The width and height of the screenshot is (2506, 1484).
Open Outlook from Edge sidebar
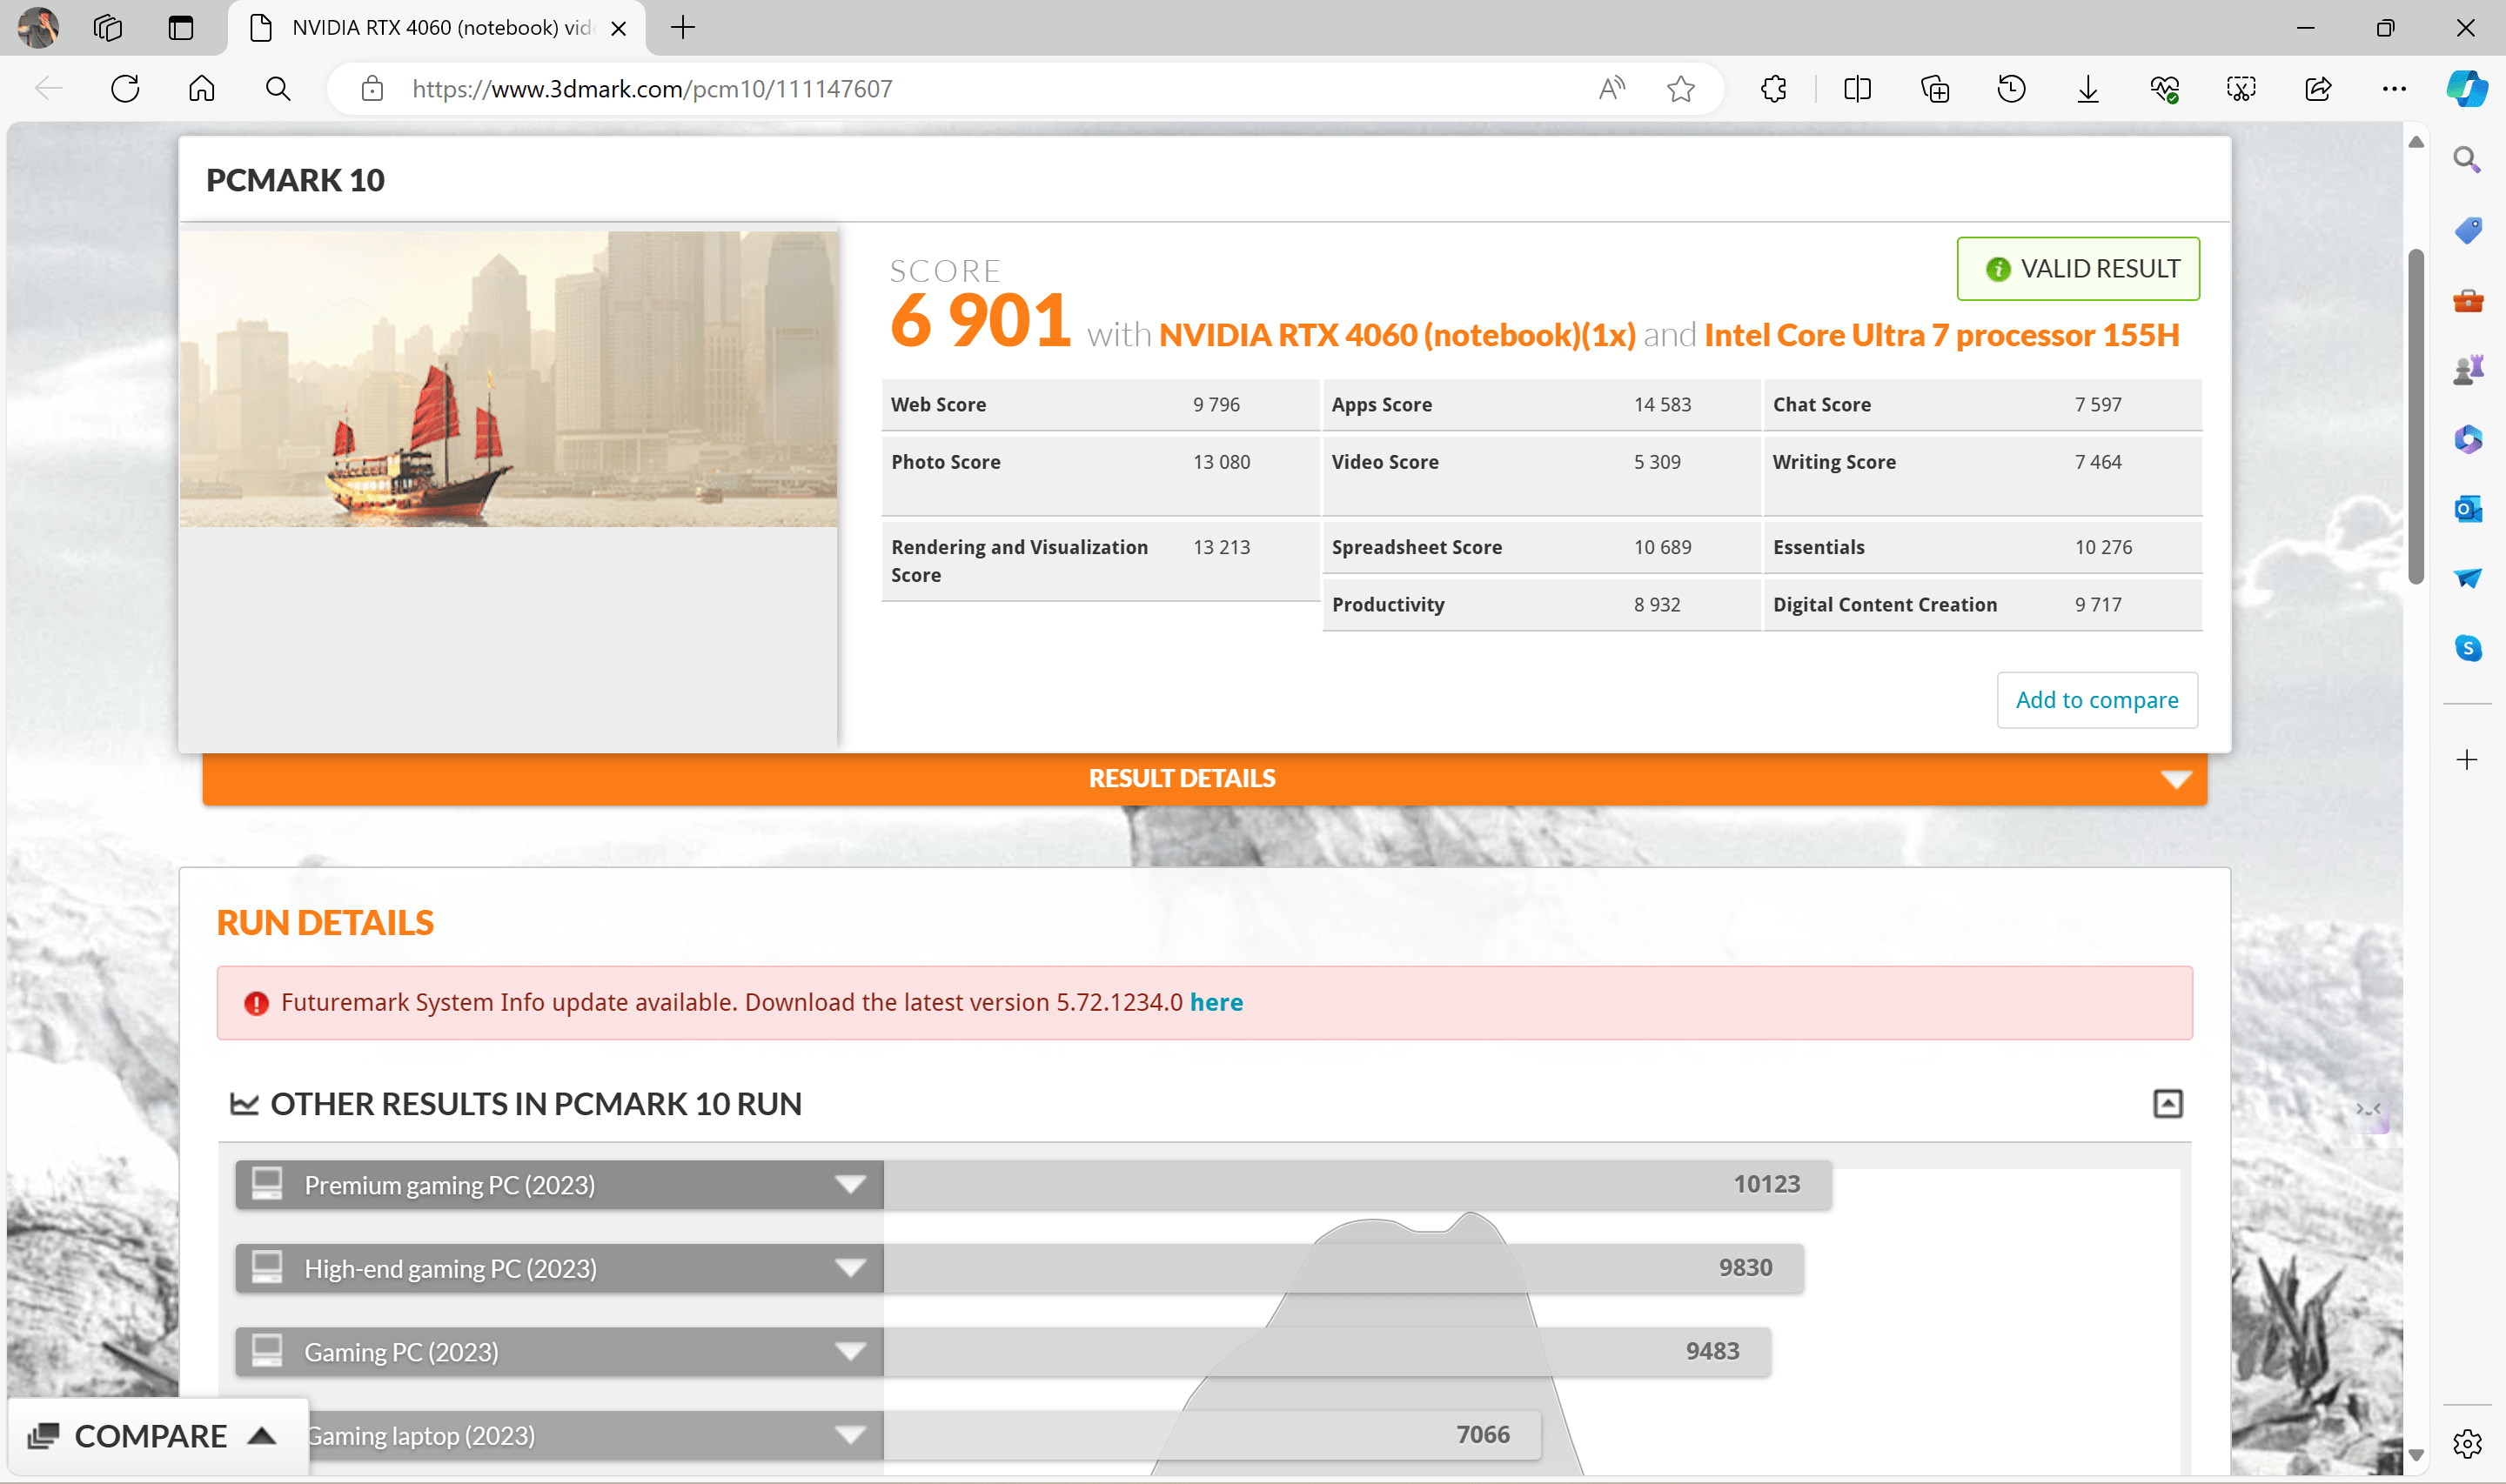[x=2467, y=509]
